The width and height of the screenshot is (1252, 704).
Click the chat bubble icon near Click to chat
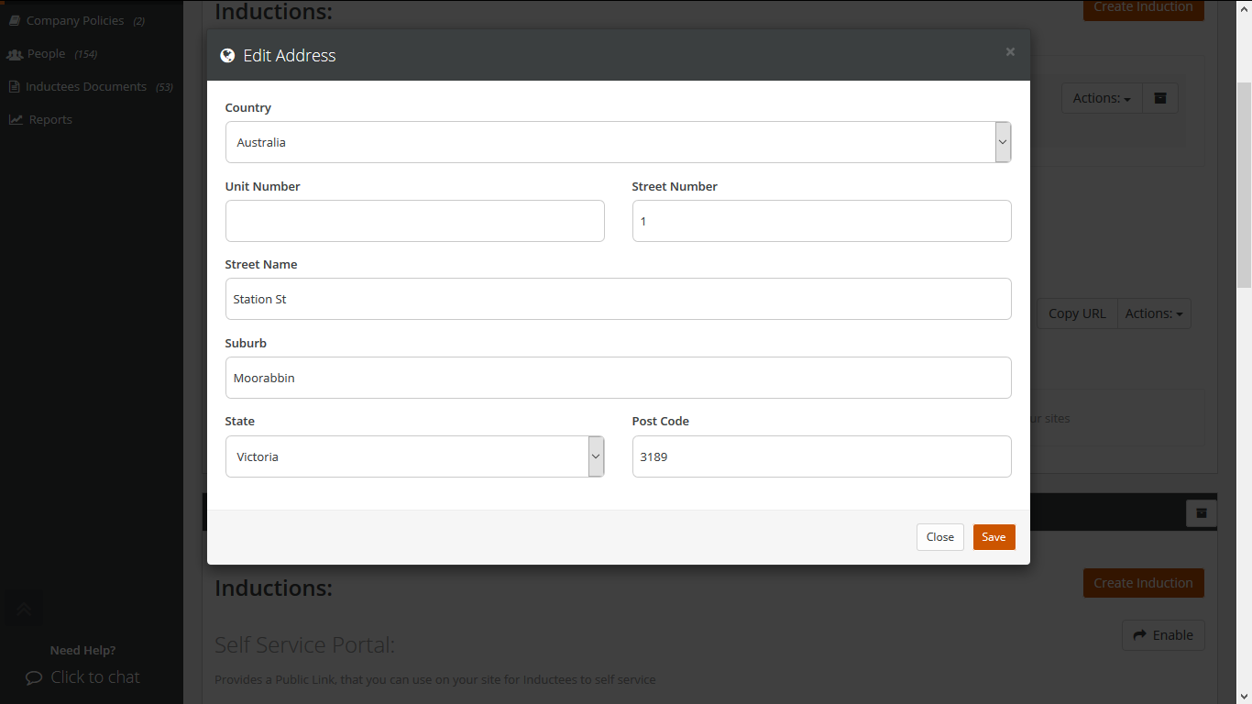click(34, 677)
